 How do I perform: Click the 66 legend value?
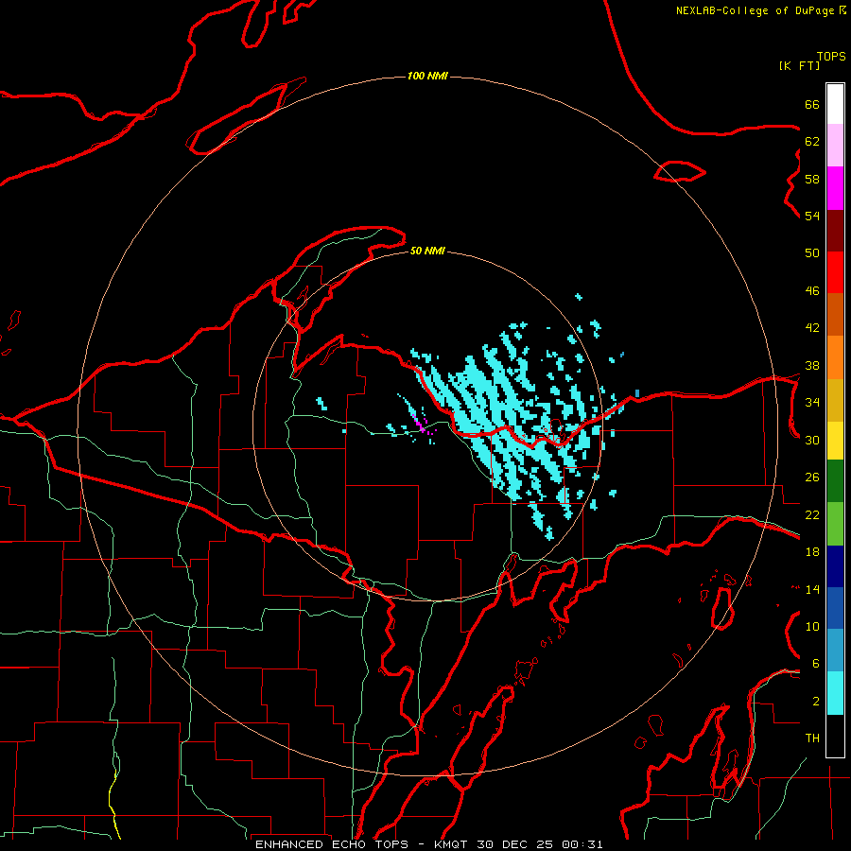click(x=812, y=104)
